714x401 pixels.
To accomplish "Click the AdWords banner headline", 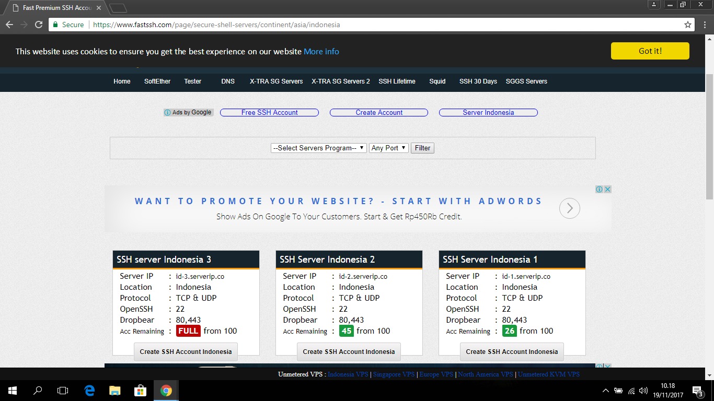I will tap(338, 201).
